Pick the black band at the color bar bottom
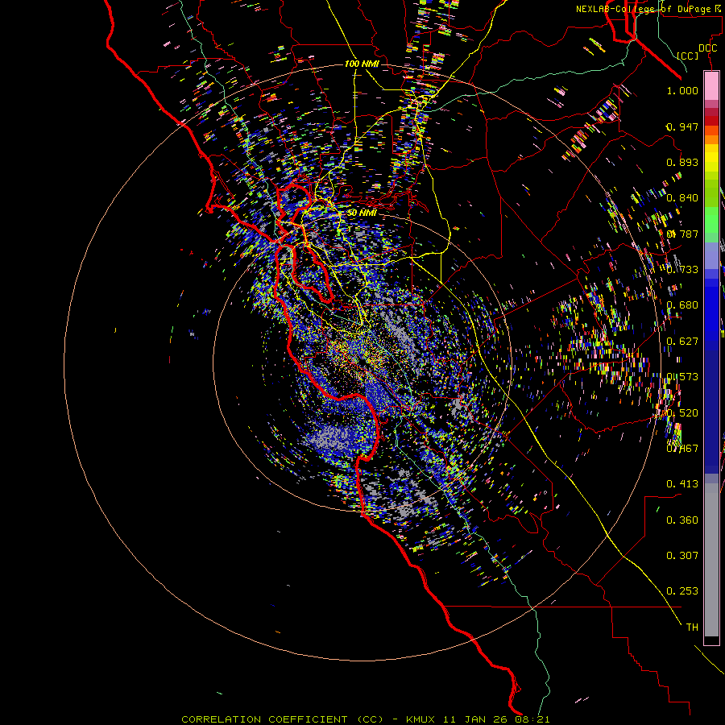725x725 pixels. [711, 640]
